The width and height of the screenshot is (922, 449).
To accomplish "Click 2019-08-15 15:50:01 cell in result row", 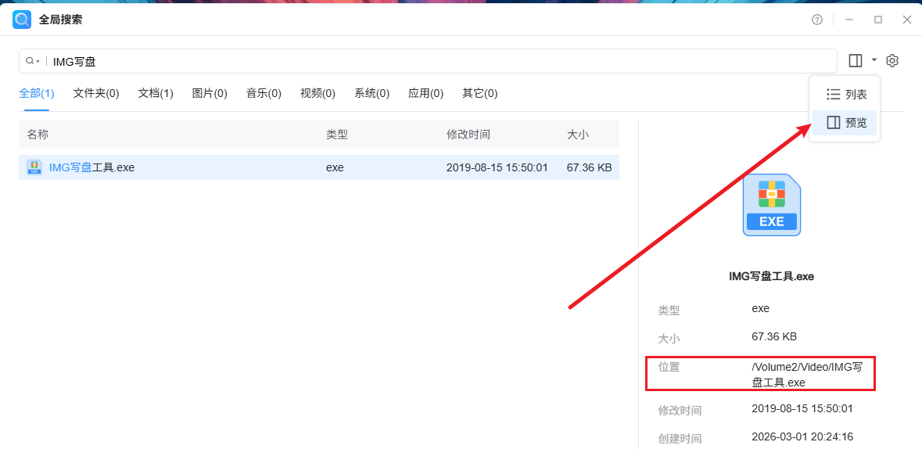I will pos(497,167).
